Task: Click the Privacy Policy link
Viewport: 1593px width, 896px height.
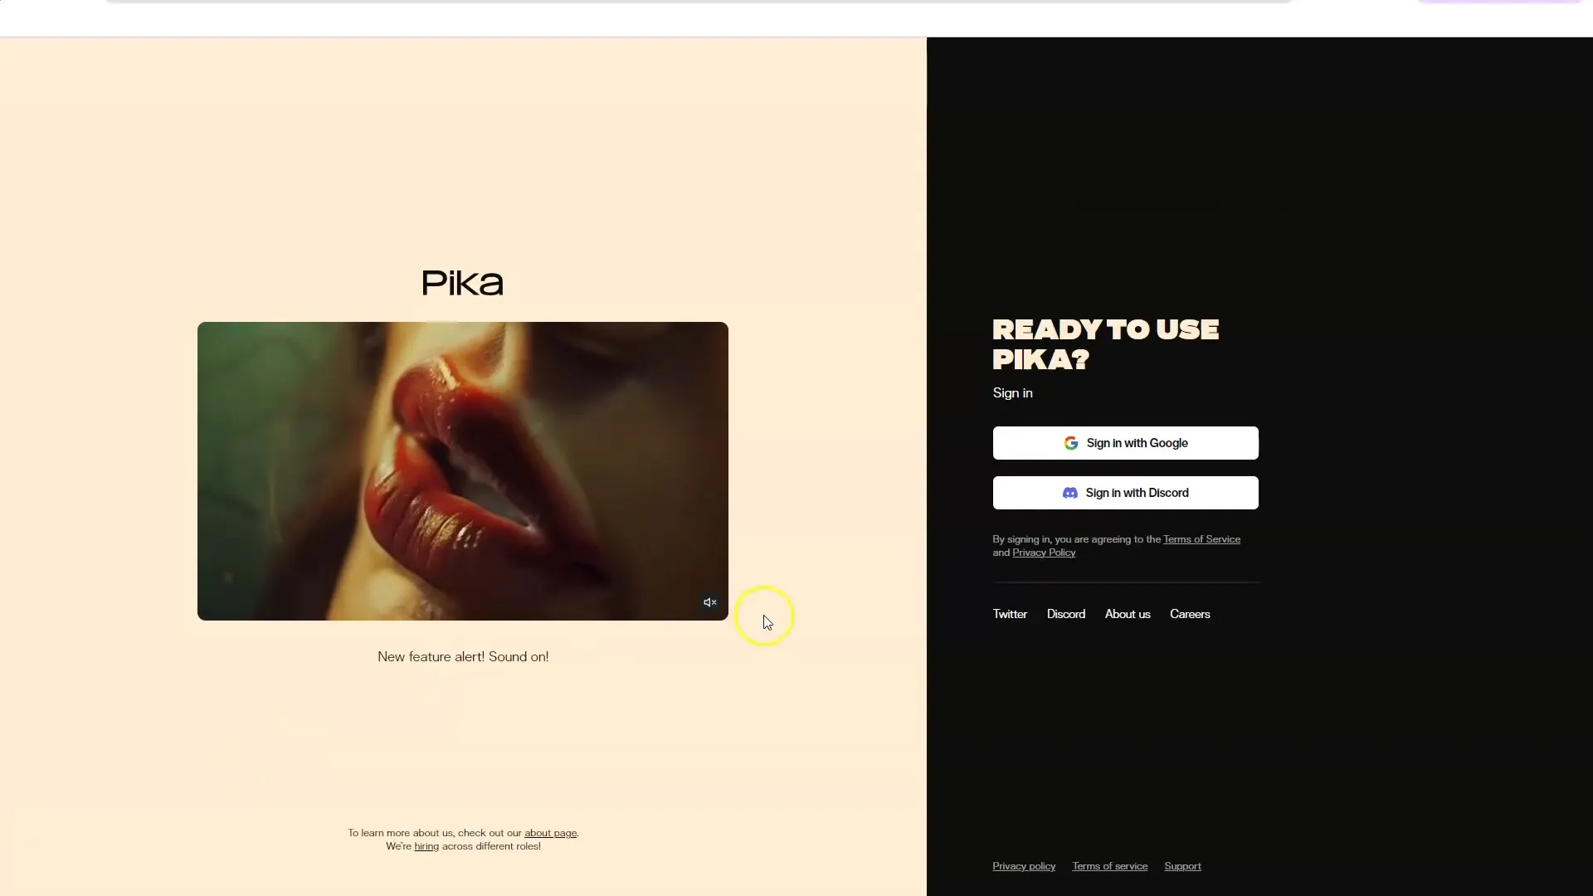Action: (x=1043, y=553)
